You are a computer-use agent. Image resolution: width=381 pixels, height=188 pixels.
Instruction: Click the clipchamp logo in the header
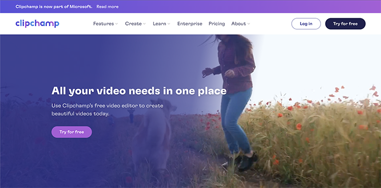tap(37, 23)
